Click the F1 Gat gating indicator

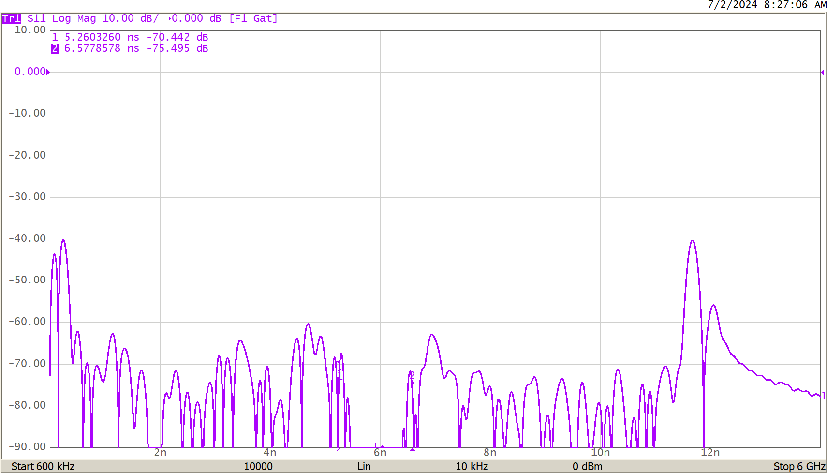(254, 18)
